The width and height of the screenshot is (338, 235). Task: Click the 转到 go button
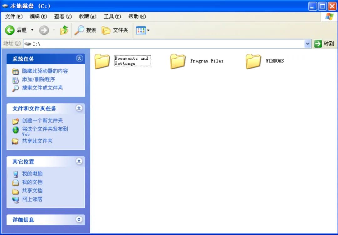point(324,44)
